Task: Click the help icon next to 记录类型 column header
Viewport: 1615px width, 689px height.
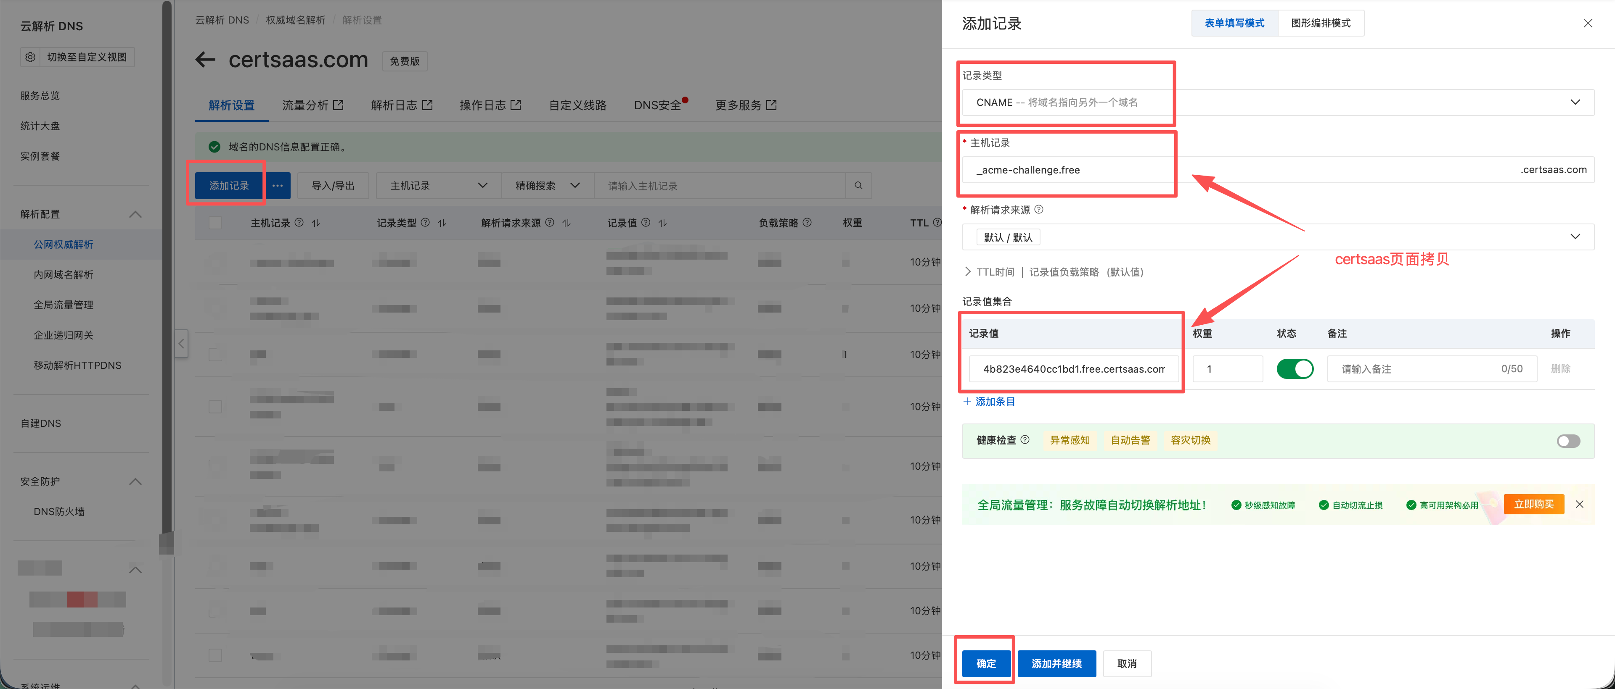Action: (425, 222)
